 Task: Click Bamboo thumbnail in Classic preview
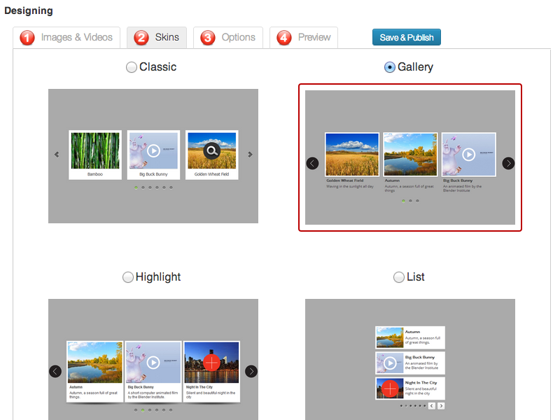tap(94, 150)
